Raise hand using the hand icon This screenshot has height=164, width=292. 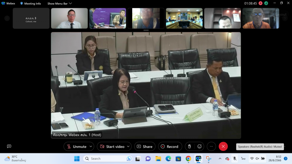pyautogui.click(x=189, y=147)
